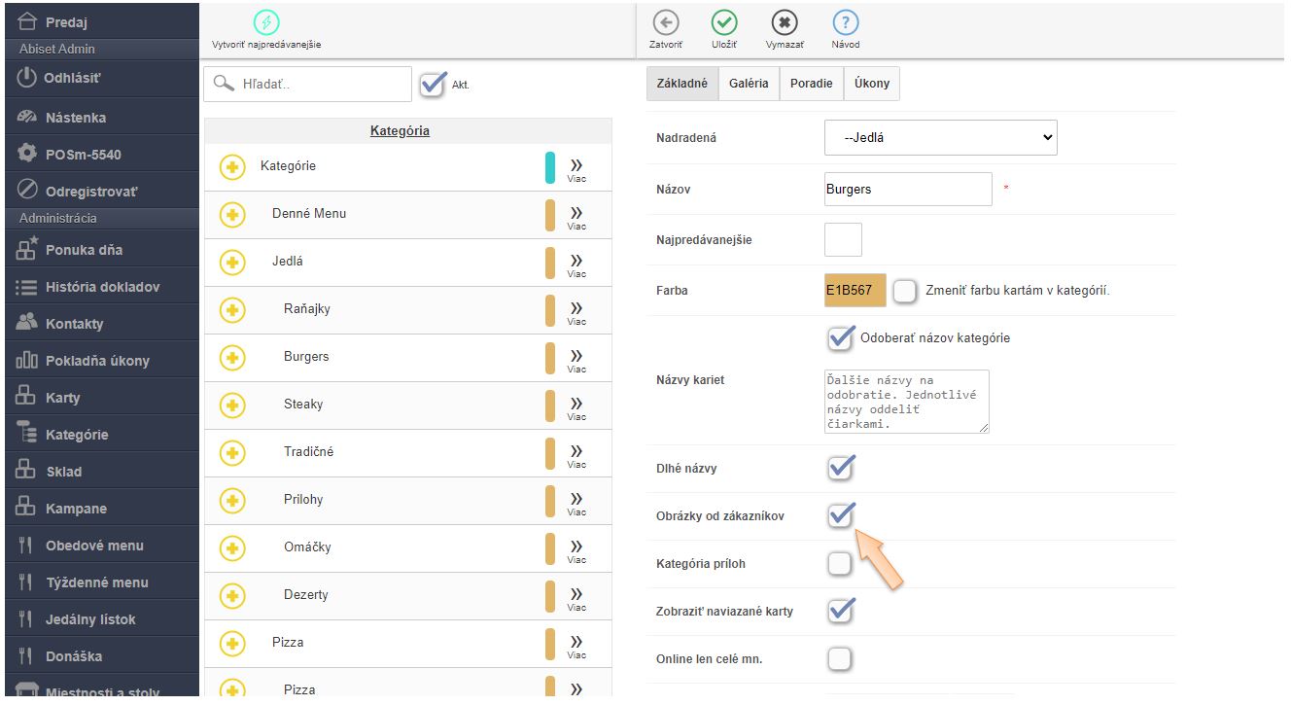Click the yellow plus icon beside Steaky
The width and height of the screenshot is (1291, 705).
tap(232, 405)
